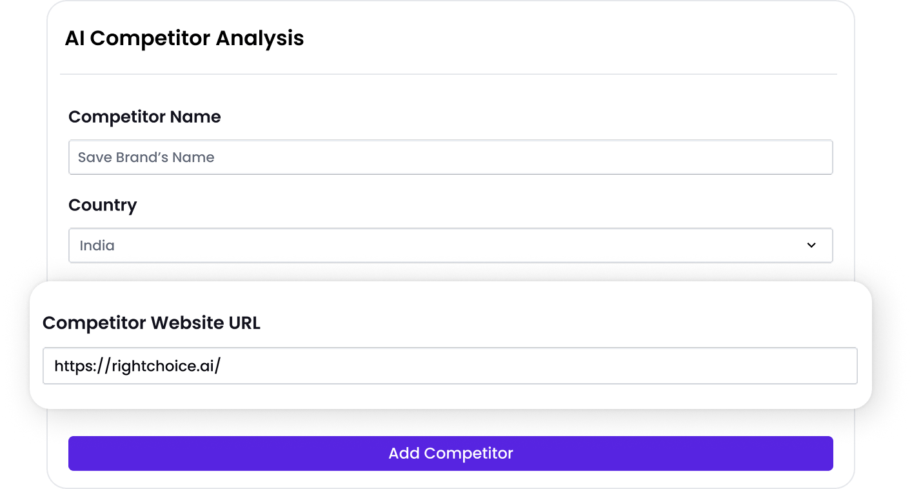Click the word URL in the website label
Viewport: 912px width, 489px height.
pyautogui.click(x=244, y=323)
